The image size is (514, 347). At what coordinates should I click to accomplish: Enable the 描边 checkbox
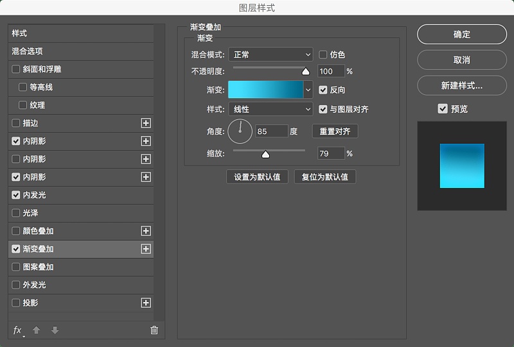tap(15, 123)
